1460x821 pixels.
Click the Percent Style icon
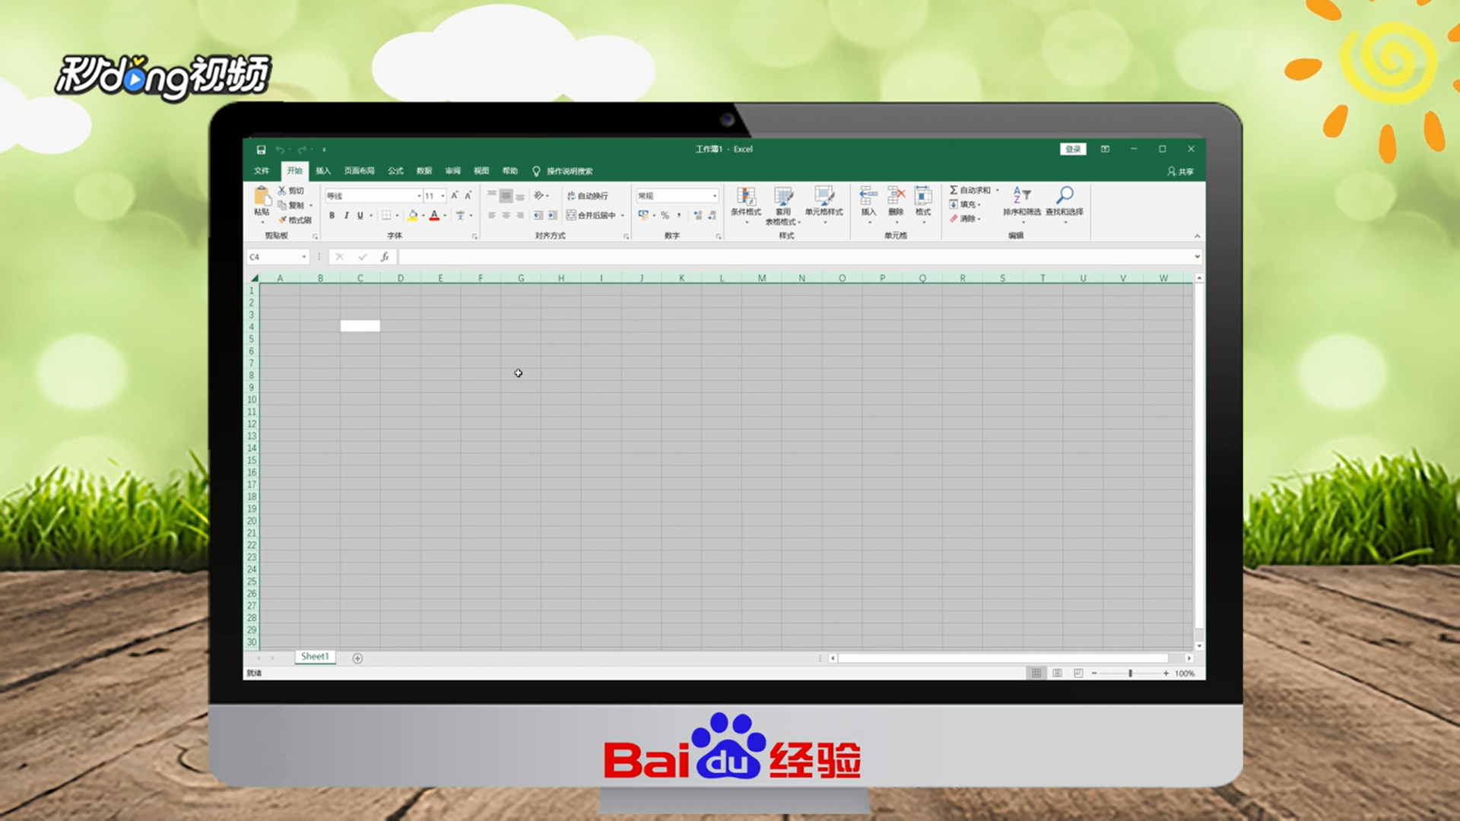(x=665, y=216)
